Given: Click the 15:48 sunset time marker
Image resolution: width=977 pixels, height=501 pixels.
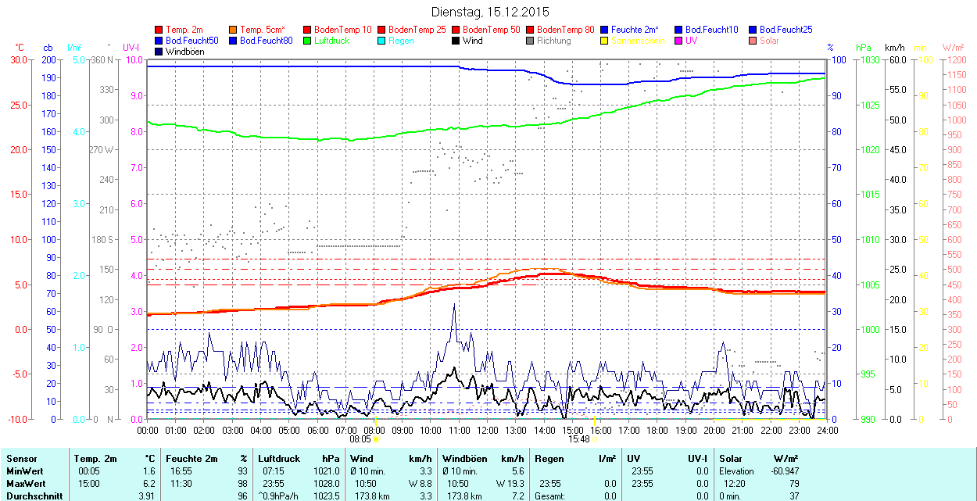Looking at the screenshot, I should pyautogui.click(x=578, y=439).
